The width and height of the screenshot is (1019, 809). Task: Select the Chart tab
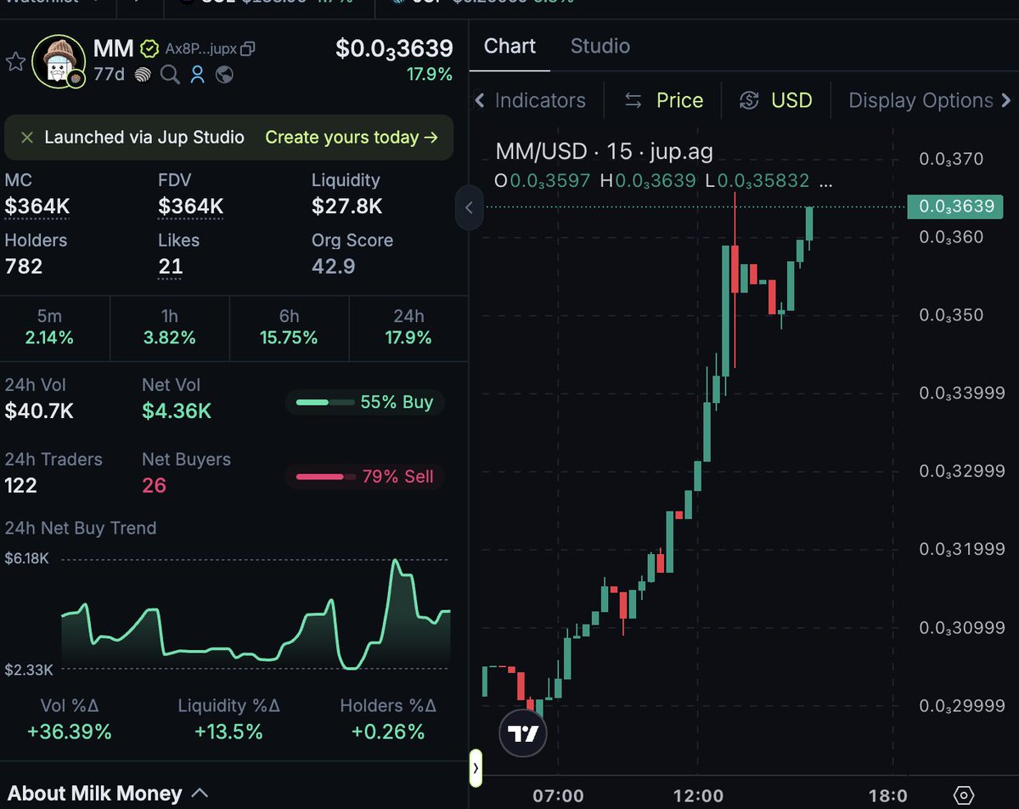tap(509, 46)
